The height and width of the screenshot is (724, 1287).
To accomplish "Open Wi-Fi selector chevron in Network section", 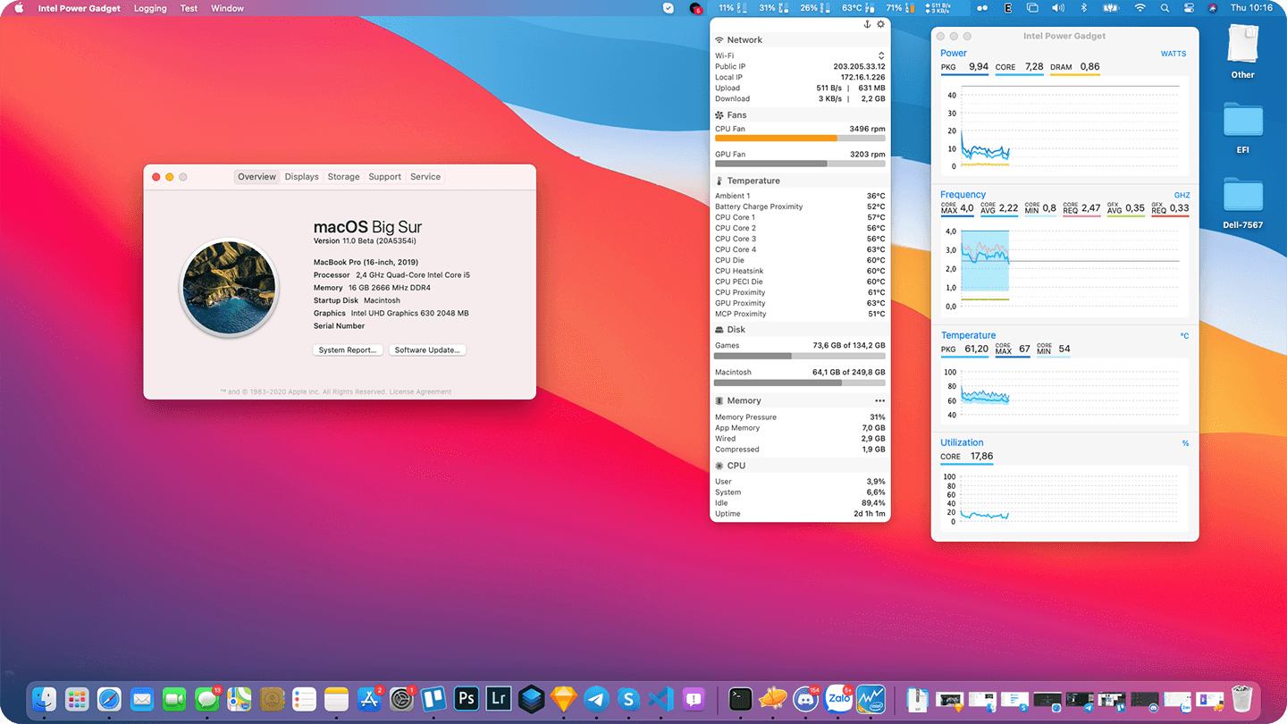I will tap(881, 55).
